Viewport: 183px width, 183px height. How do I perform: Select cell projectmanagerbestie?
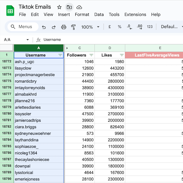pyautogui.click(x=39, y=75)
